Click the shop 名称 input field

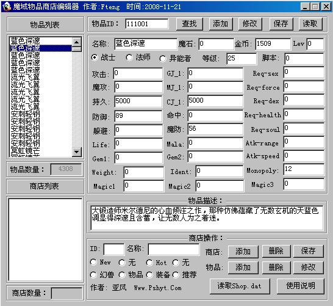click(x=174, y=249)
